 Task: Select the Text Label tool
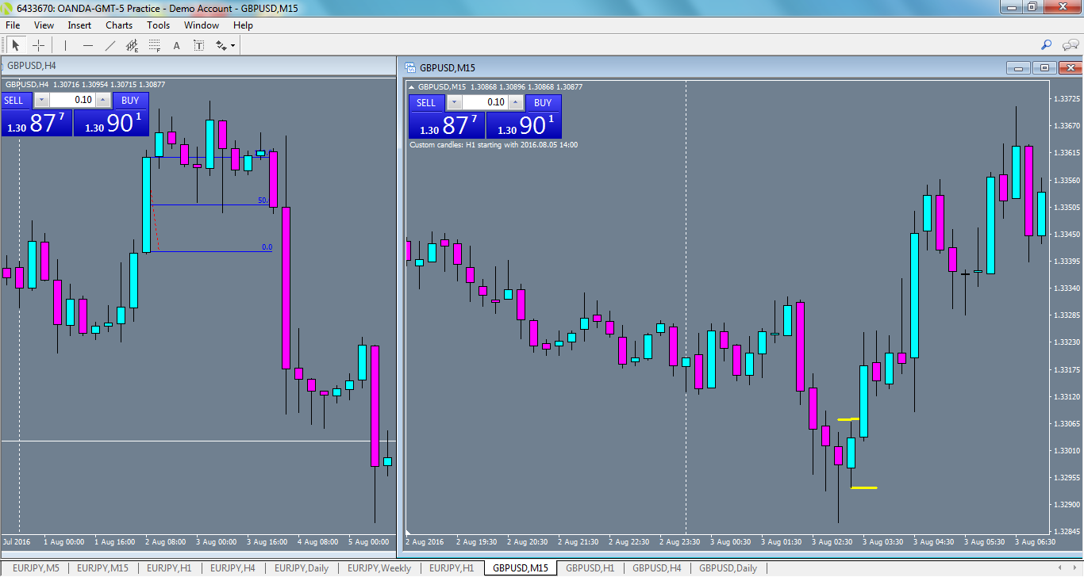pos(198,45)
